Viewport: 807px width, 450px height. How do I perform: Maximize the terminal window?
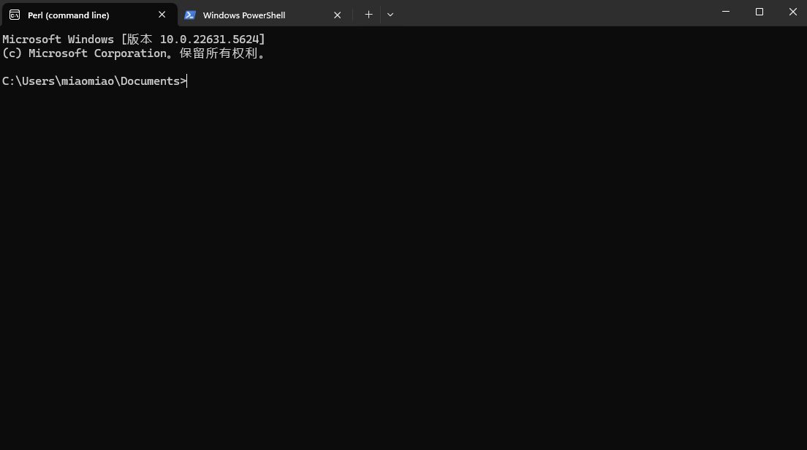[x=759, y=12]
